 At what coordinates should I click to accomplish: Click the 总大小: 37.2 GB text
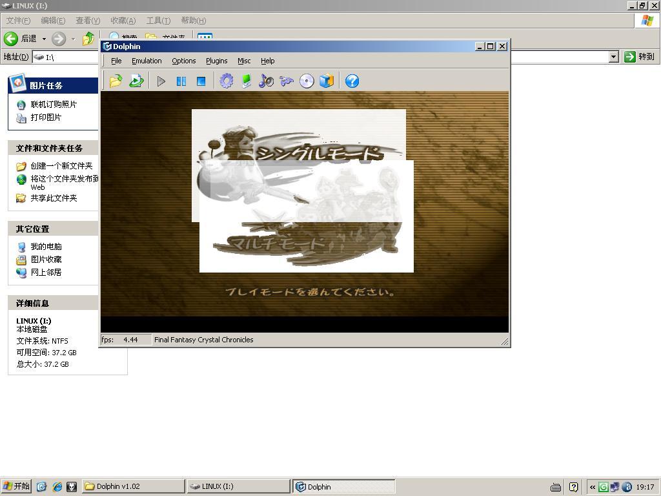tap(42, 364)
